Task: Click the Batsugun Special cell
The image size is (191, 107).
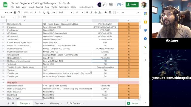Action: point(24,86)
